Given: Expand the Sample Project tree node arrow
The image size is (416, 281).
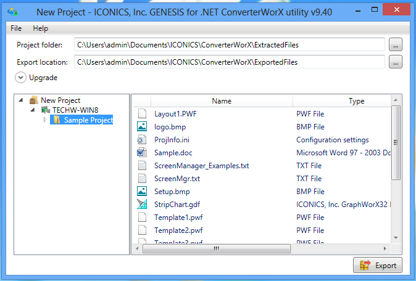Looking at the screenshot, I should point(44,120).
